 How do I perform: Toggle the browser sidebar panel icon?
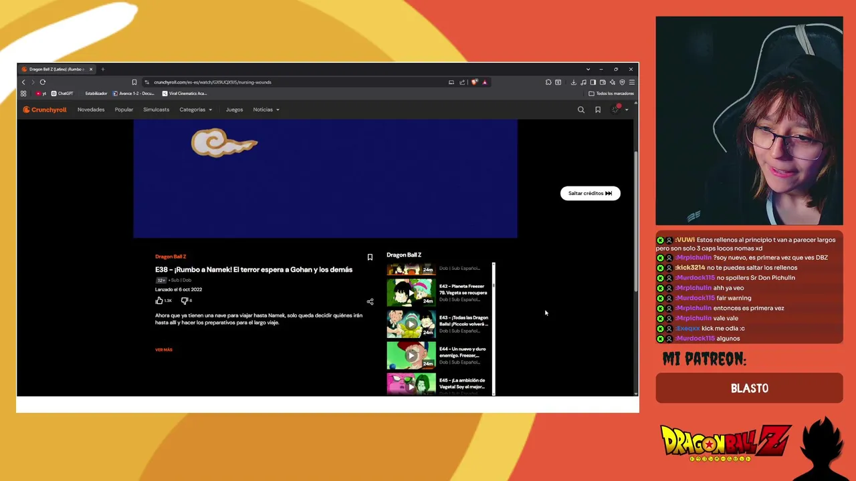[593, 82]
